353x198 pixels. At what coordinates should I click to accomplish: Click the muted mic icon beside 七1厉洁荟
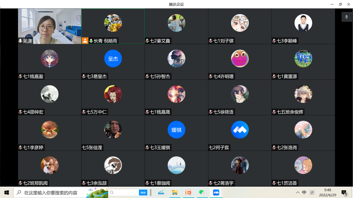click(x=274, y=183)
